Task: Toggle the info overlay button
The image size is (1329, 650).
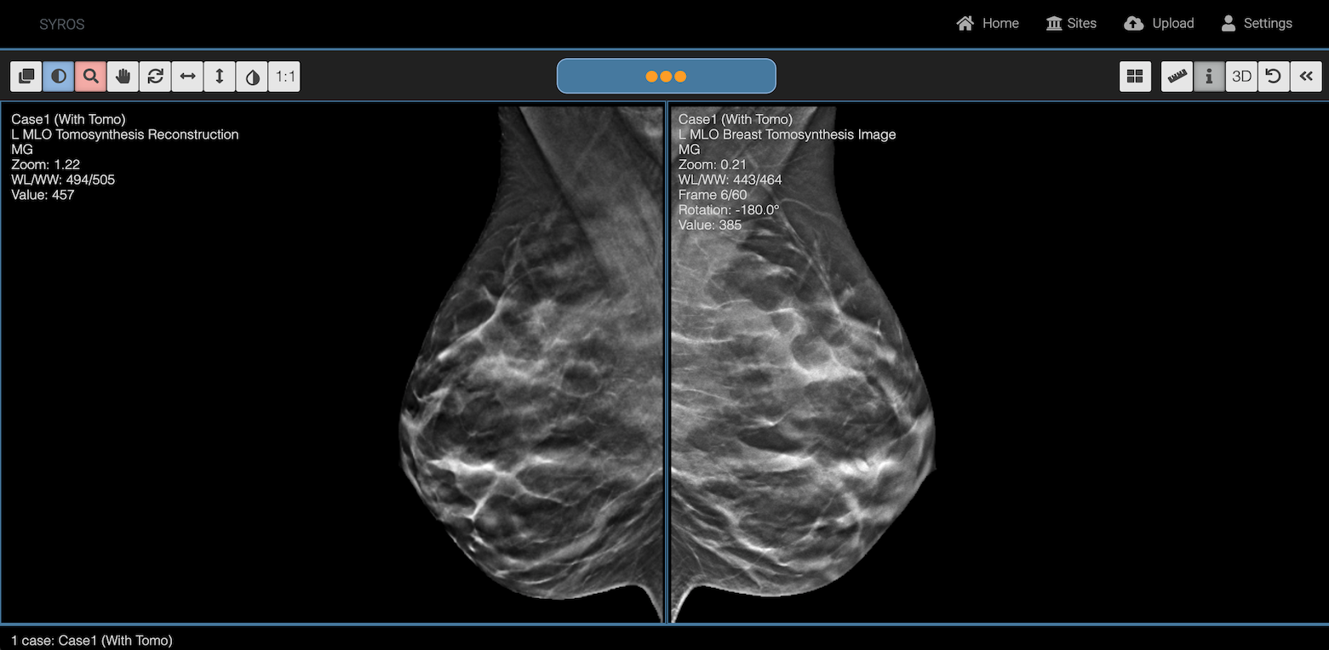Action: [x=1209, y=77]
